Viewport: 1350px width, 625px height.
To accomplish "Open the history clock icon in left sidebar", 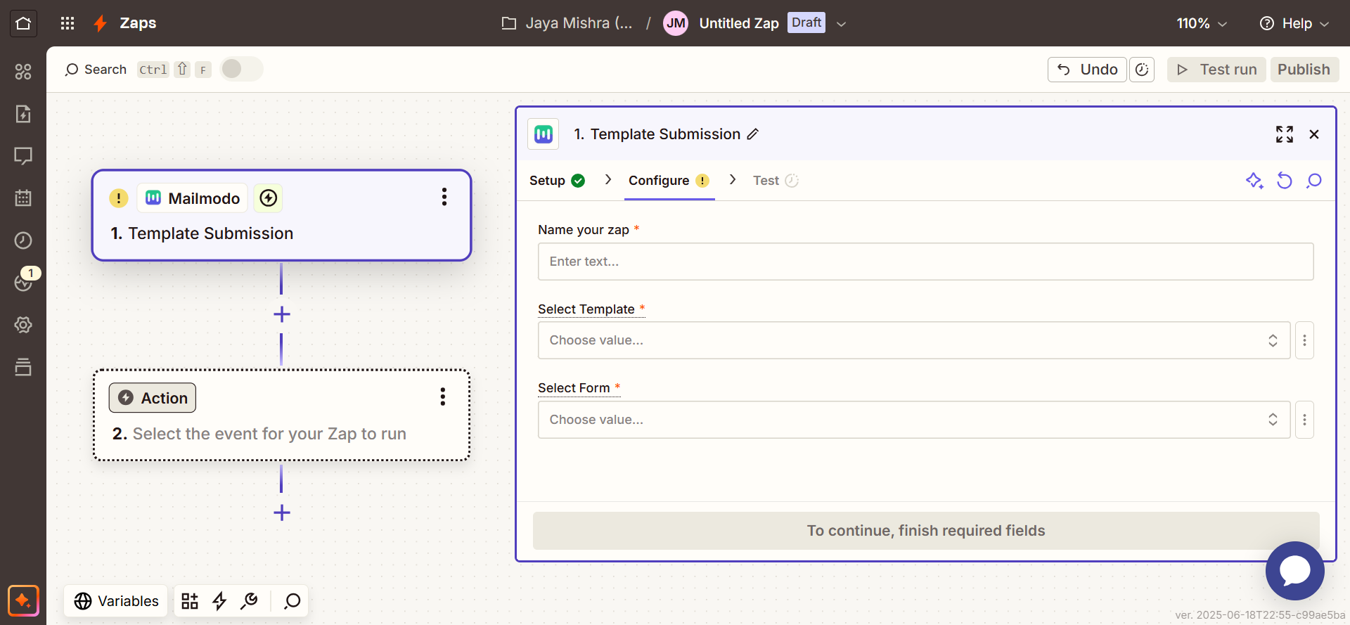I will pyautogui.click(x=23, y=240).
